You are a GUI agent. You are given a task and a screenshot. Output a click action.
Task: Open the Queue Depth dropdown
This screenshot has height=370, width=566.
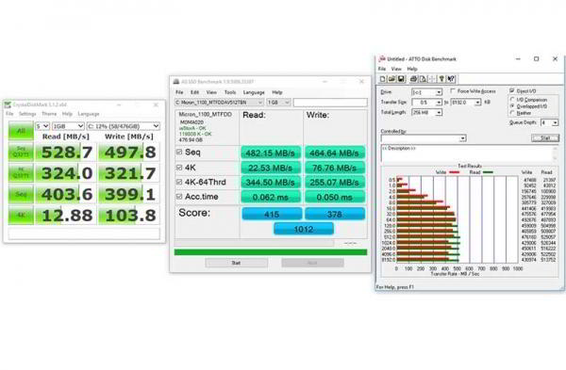tap(549, 122)
